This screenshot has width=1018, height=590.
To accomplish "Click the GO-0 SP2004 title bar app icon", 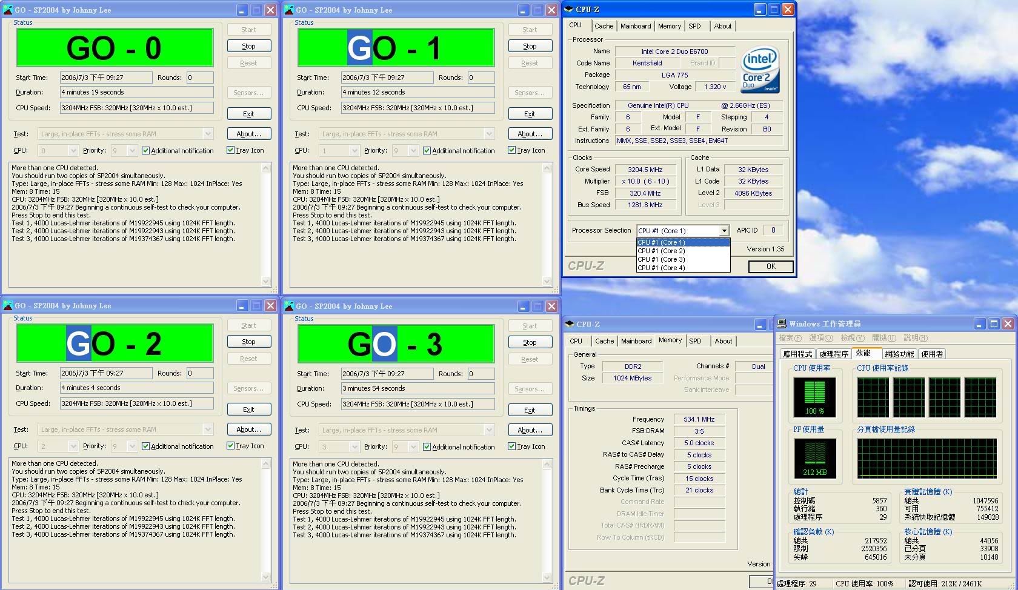I will (x=8, y=10).
